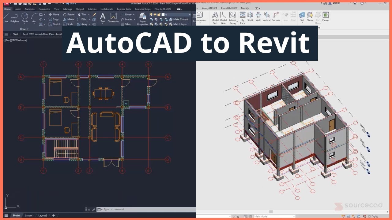The height and width of the screenshot is (220, 392).
Task: Select the AutoCAD Text tool
Action: click(x=103, y=18)
